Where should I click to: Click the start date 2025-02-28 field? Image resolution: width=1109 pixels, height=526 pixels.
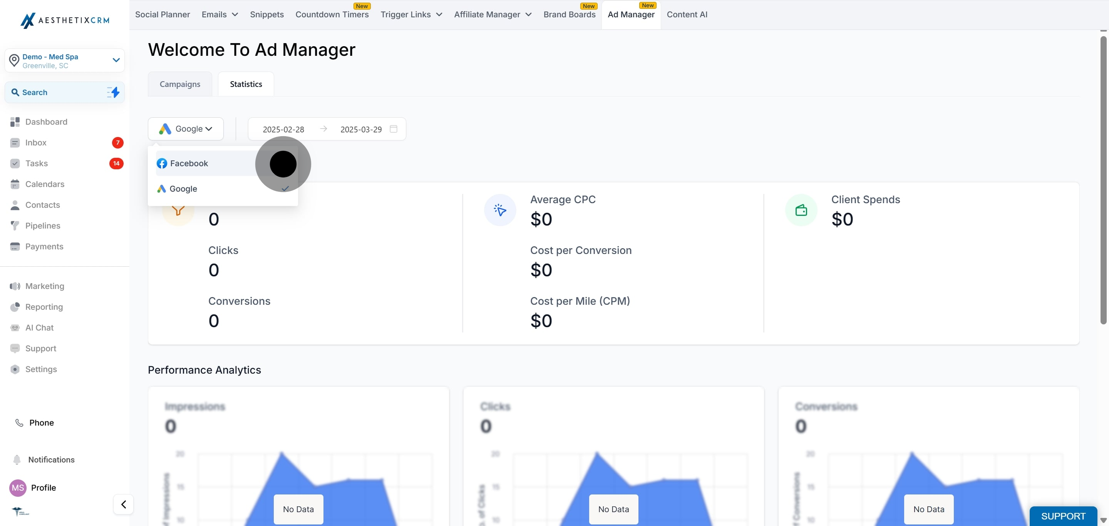tap(283, 129)
